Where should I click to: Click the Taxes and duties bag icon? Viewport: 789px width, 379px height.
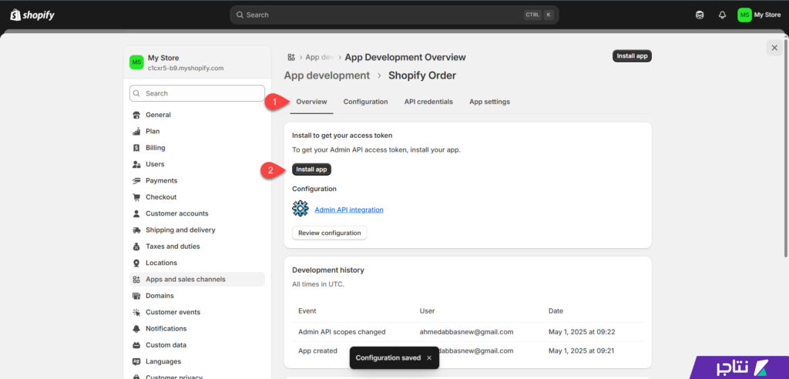pos(136,247)
